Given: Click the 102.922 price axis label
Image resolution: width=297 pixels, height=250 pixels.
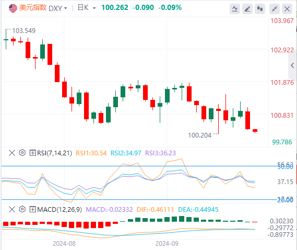Looking at the screenshot, I should (282, 50).
